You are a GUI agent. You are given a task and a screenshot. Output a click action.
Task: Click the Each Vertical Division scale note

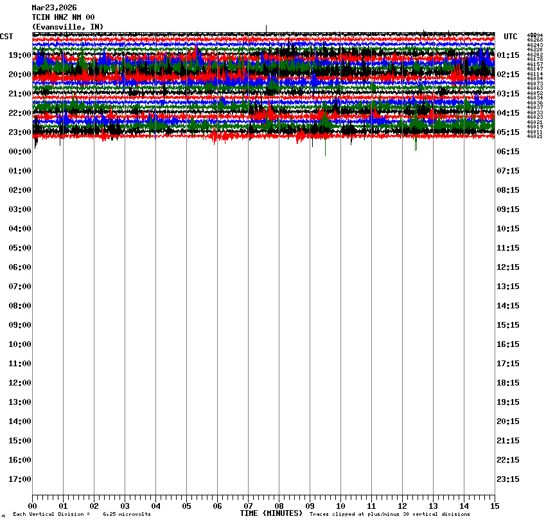tap(82, 515)
